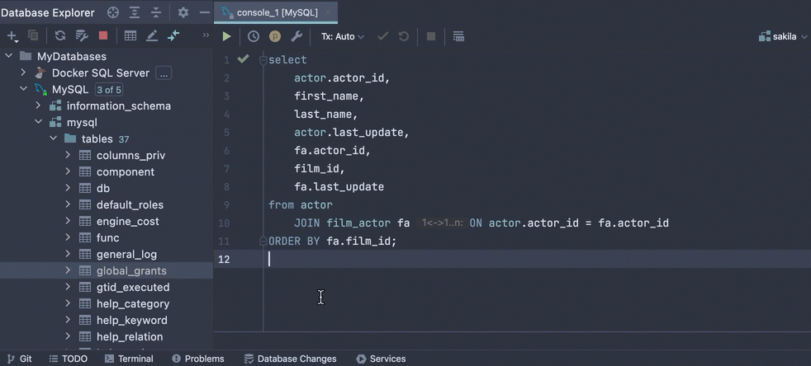Click the View Parameters P icon

(x=275, y=36)
